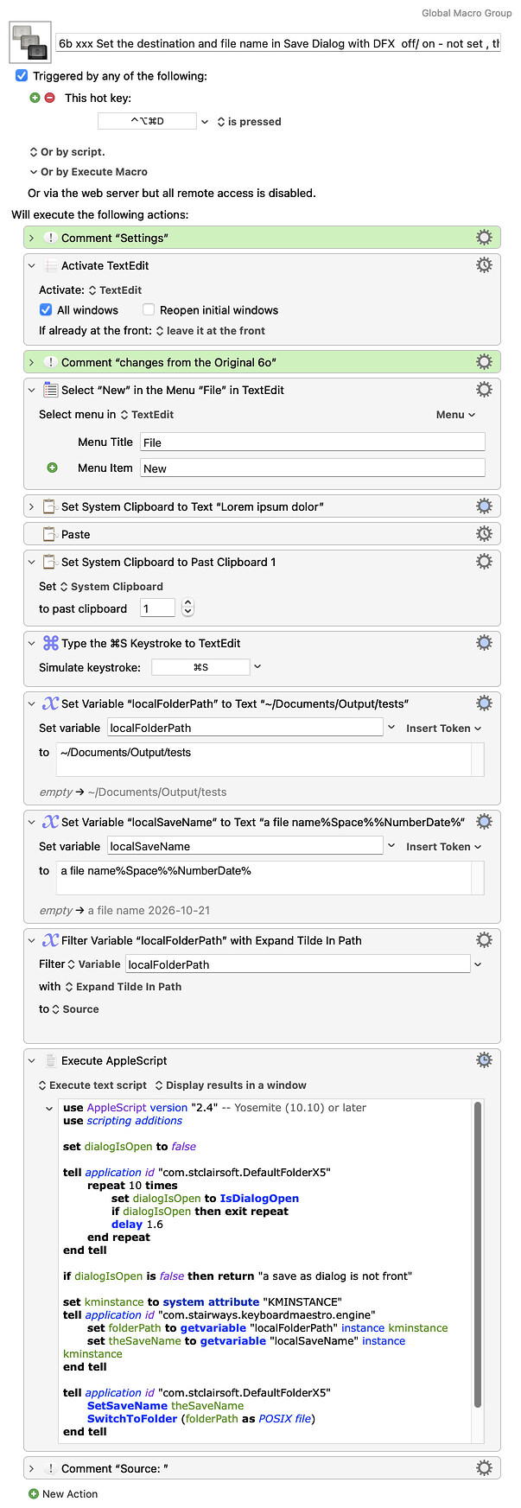This screenshot has height=1508, width=521.
Task: Click the Menu Title field 'File'
Action: [x=313, y=442]
